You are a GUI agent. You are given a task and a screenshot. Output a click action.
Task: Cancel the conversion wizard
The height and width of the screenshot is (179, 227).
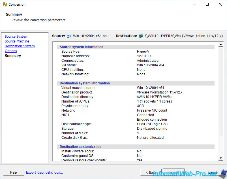pyautogui.click(x=213, y=172)
